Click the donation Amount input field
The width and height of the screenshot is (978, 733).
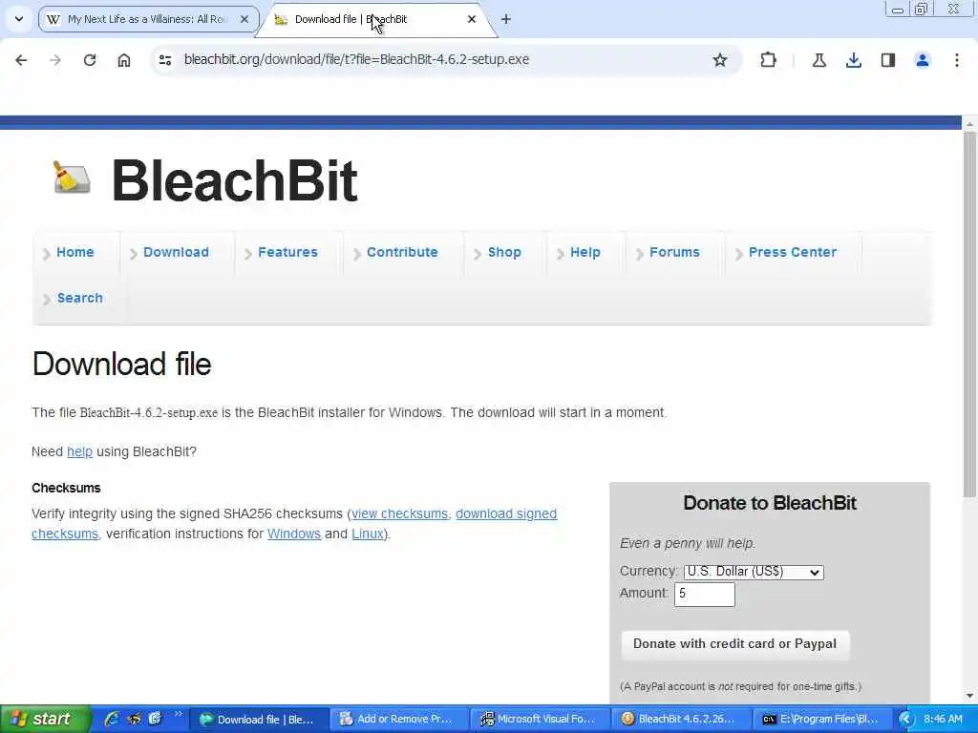tap(705, 594)
